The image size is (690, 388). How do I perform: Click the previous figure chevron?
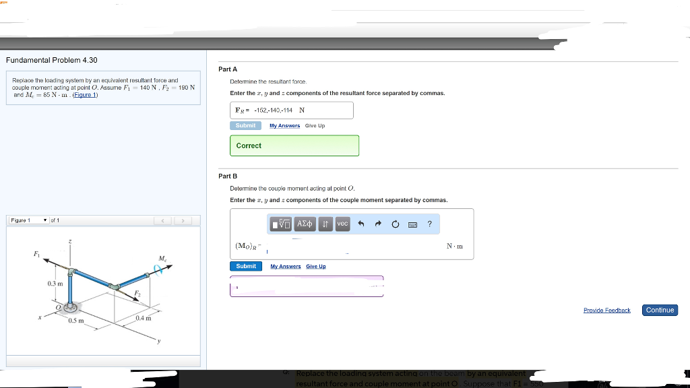click(162, 220)
